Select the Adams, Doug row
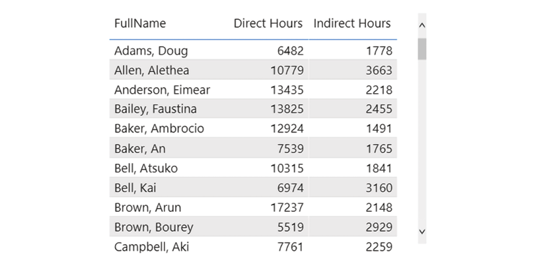 [x=253, y=51]
